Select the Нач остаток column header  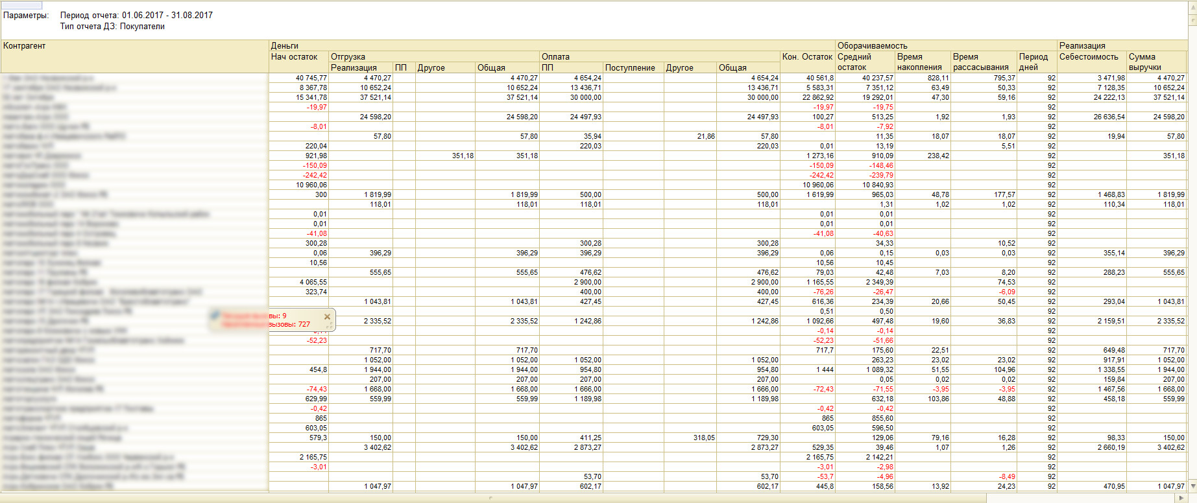(294, 57)
